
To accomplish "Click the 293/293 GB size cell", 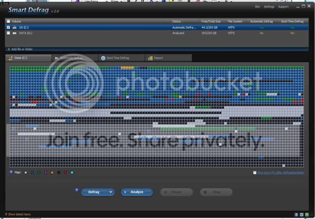I will click(209, 33).
